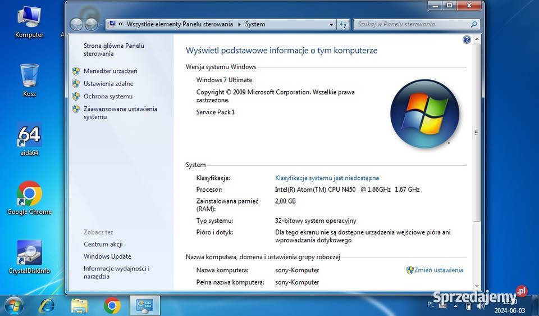Click the scrollbar down arrow
This screenshot has height=316, width=539.
pos(477,286)
